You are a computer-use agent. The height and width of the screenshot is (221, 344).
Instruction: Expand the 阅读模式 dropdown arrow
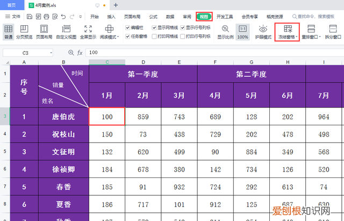pos(118,37)
